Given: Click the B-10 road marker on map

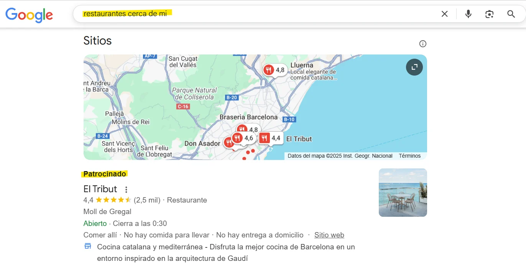Looking at the screenshot, I should coord(289,119).
